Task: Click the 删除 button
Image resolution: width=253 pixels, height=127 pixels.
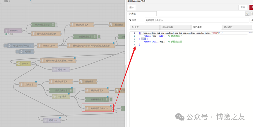Action: tap(131, 7)
